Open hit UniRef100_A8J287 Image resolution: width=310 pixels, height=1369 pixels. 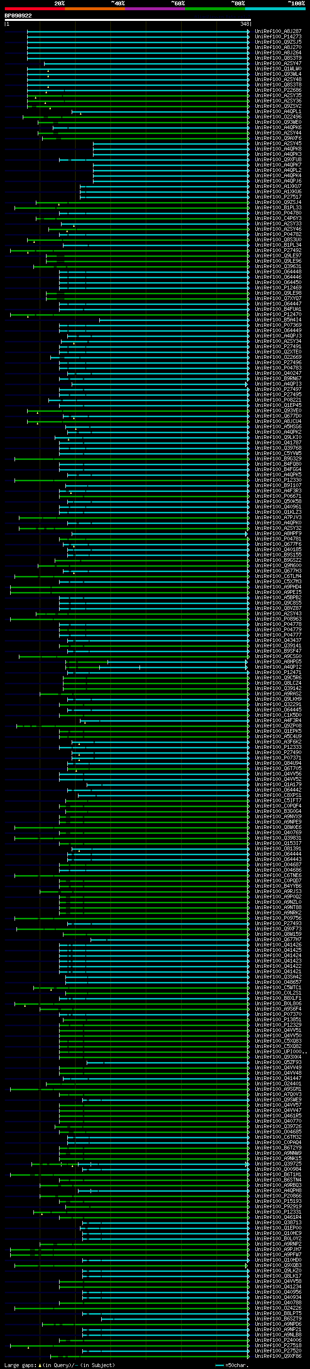click(278, 32)
